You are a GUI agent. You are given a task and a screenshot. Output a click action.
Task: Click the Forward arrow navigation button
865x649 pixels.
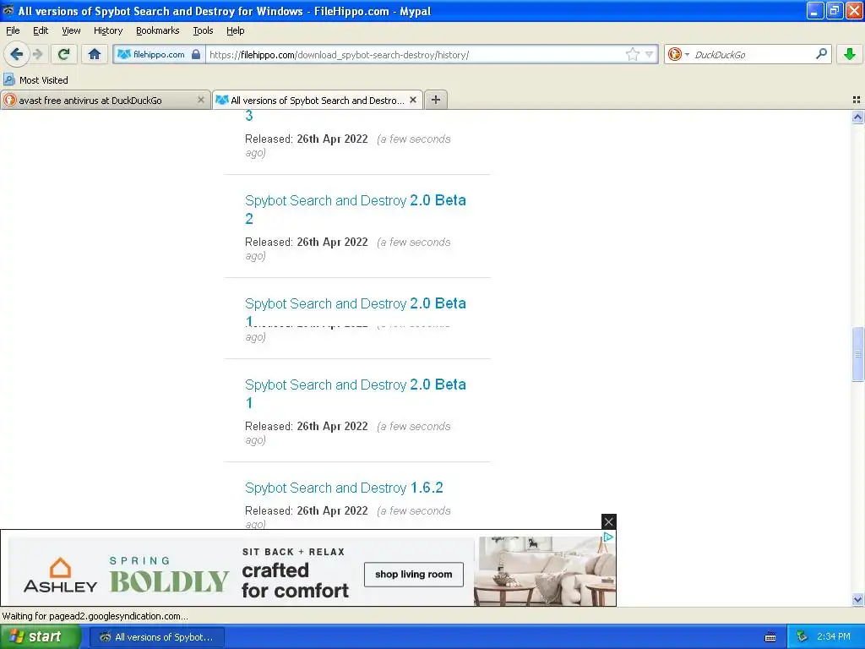click(x=37, y=54)
